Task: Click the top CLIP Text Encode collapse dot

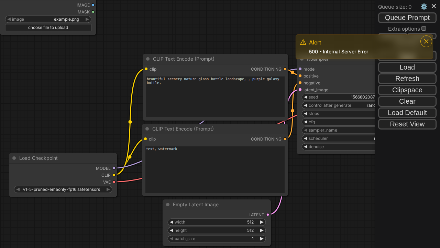Action: pos(148,59)
